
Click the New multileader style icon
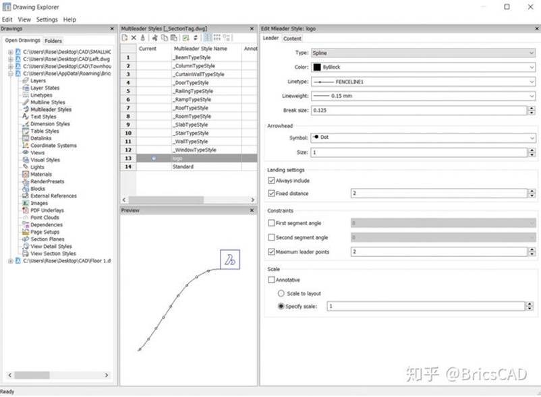(x=125, y=38)
